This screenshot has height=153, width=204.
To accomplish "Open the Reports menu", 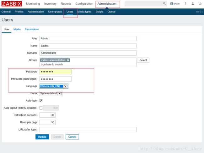I will (66, 4).
